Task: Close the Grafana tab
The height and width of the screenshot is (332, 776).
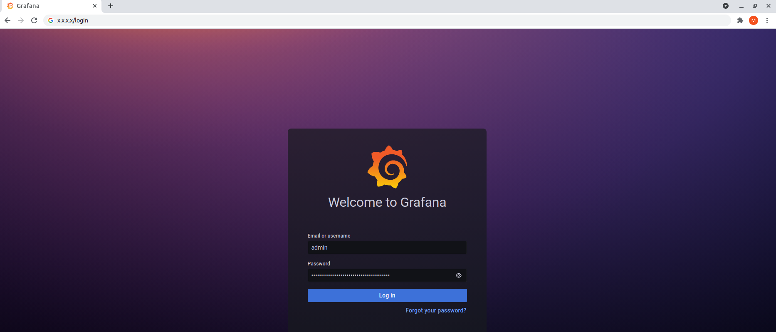Action: pyautogui.click(x=95, y=6)
